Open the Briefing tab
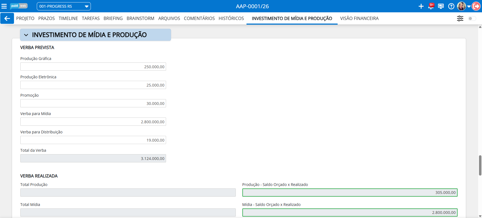 113,18
